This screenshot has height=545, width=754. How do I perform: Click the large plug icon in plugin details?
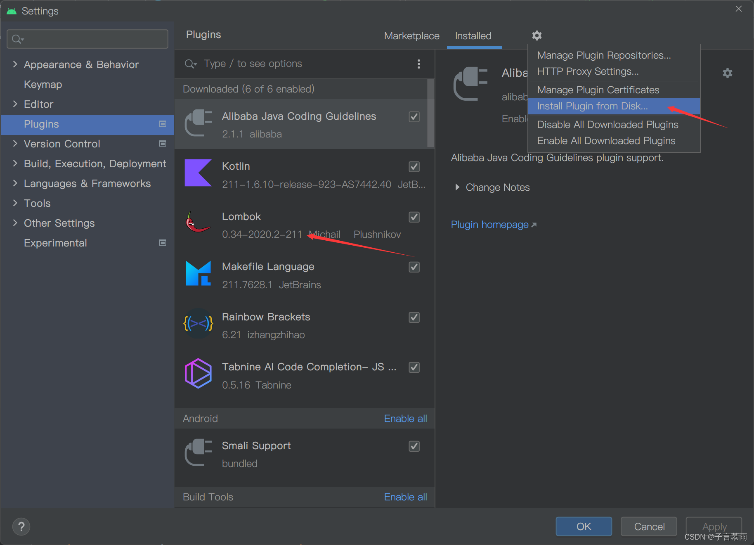(x=470, y=84)
